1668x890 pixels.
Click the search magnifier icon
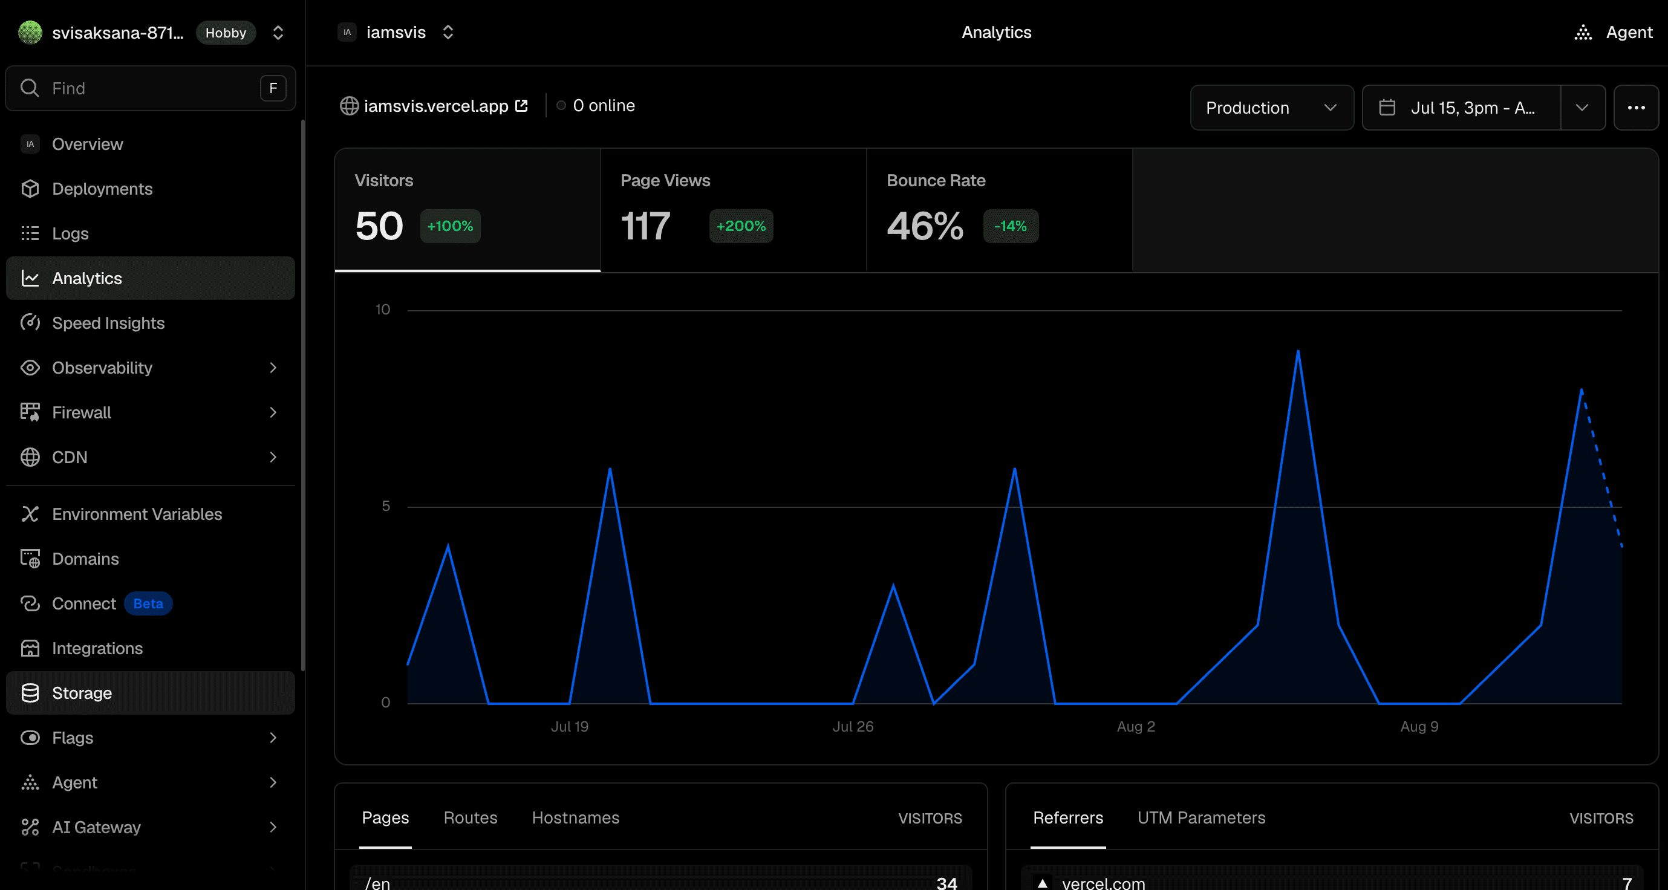click(29, 88)
